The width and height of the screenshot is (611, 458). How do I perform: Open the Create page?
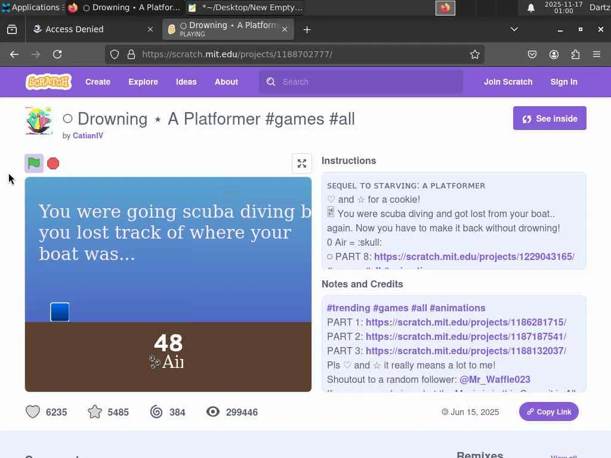tap(98, 82)
